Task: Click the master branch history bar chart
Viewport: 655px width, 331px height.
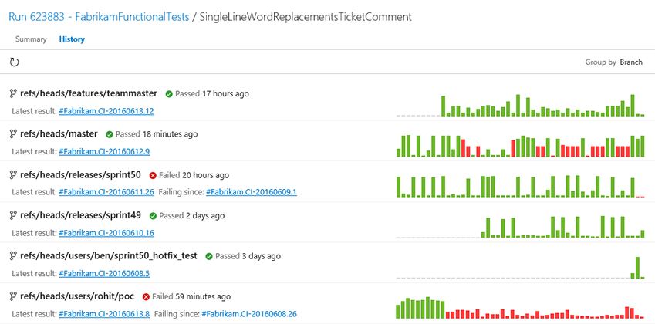Action: [x=521, y=146]
